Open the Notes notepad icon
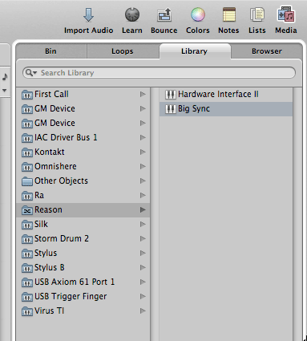The height and width of the screenshot is (341, 307). tap(229, 14)
